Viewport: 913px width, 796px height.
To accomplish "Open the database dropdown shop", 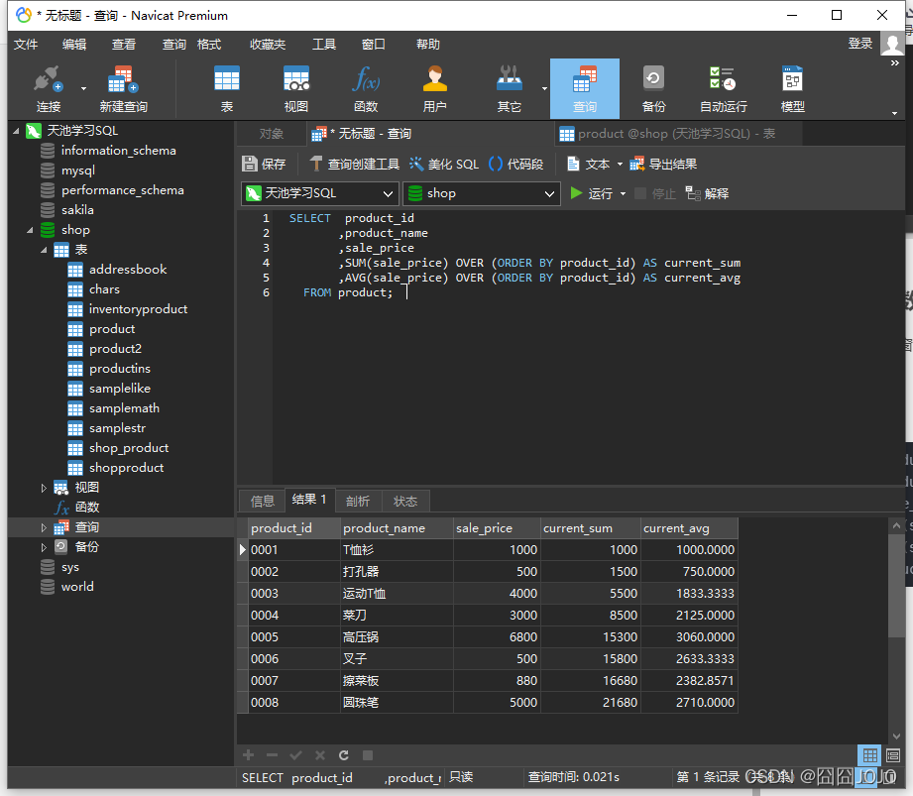I will pos(482,193).
